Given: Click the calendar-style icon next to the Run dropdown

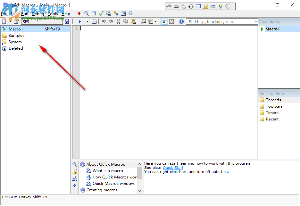Looking at the screenshot, I should click(x=94, y=21).
